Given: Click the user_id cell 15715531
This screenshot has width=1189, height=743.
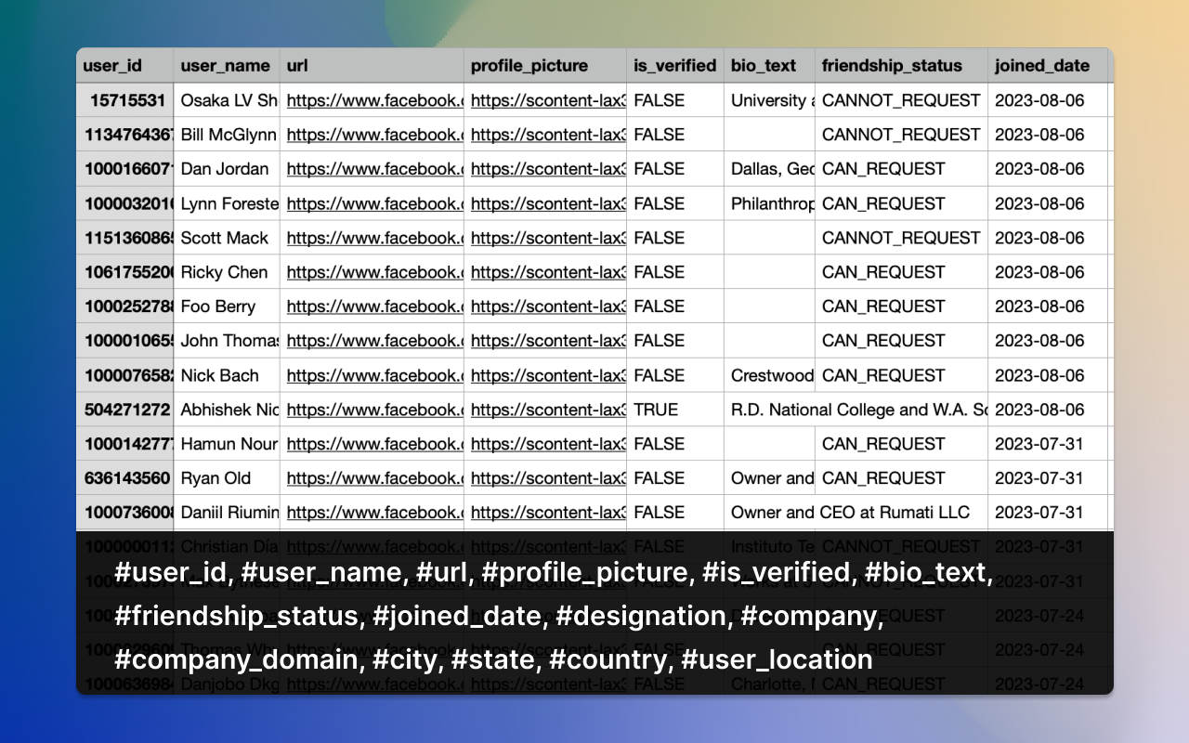Looking at the screenshot, I should tap(124, 100).
